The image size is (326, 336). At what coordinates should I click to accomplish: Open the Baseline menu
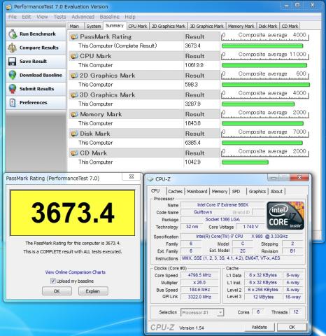[109, 17]
